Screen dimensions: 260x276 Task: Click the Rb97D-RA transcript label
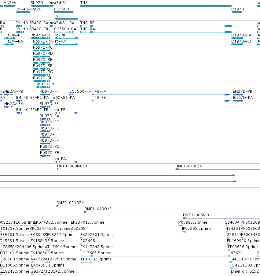tap(43, 41)
